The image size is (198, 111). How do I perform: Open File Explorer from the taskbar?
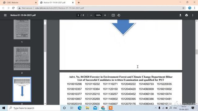[x=87, y=108]
